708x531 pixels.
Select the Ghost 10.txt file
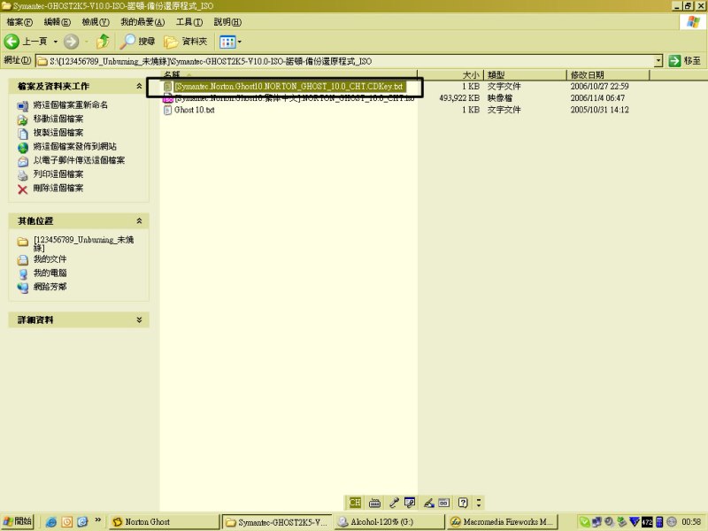[194, 110]
